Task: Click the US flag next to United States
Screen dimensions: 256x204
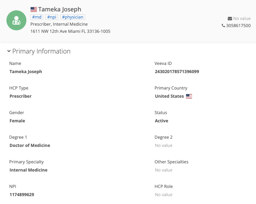Action: click(189, 96)
